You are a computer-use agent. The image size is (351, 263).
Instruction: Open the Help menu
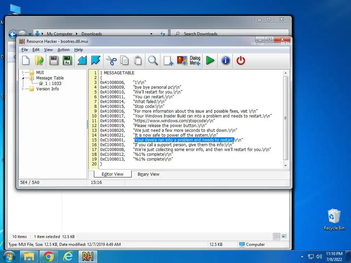(78, 50)
